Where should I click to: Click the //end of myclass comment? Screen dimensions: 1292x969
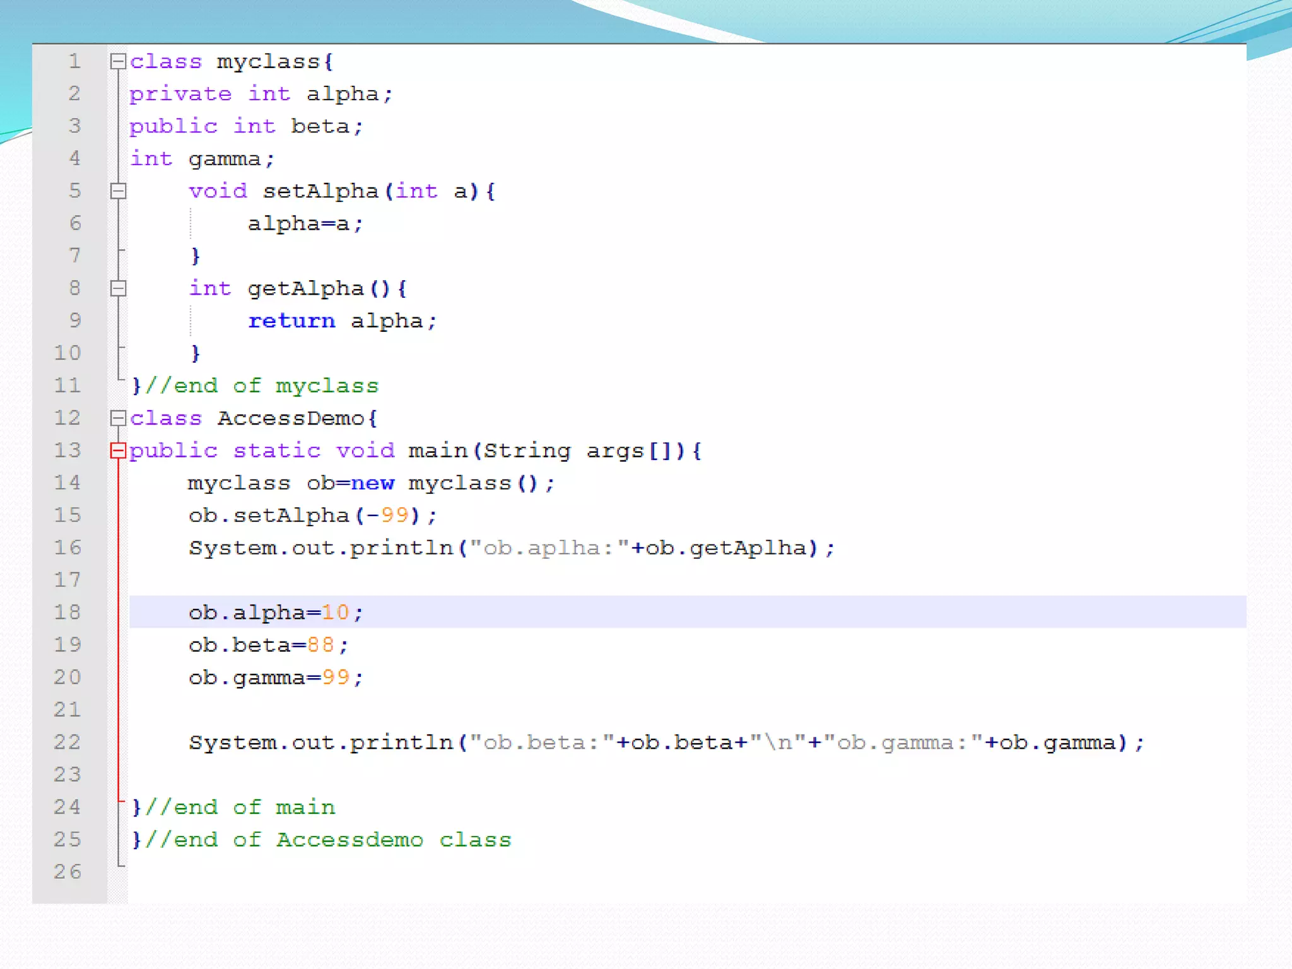click(262, 385)
